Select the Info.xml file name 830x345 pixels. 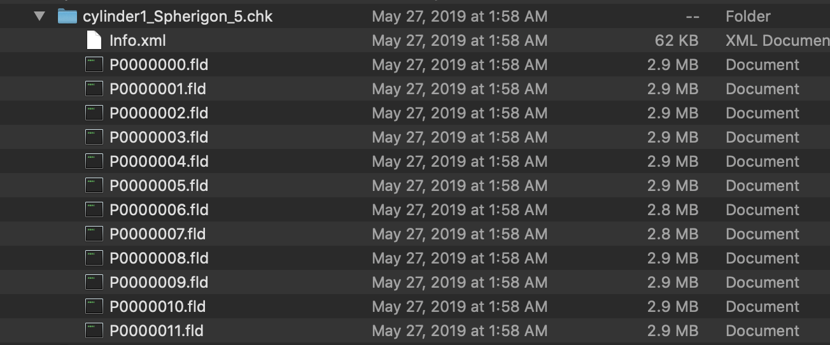pos(137,41)
